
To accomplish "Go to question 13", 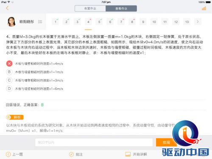I will click(x=187, y=22).
